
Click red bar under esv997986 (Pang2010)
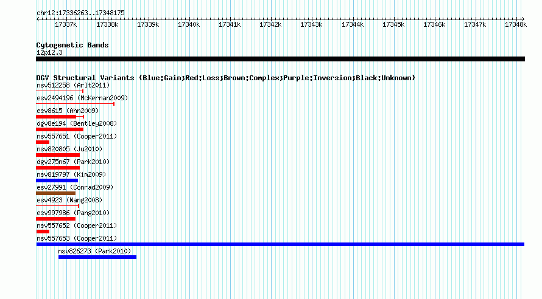pyautogui.click(x=55, y=219)
